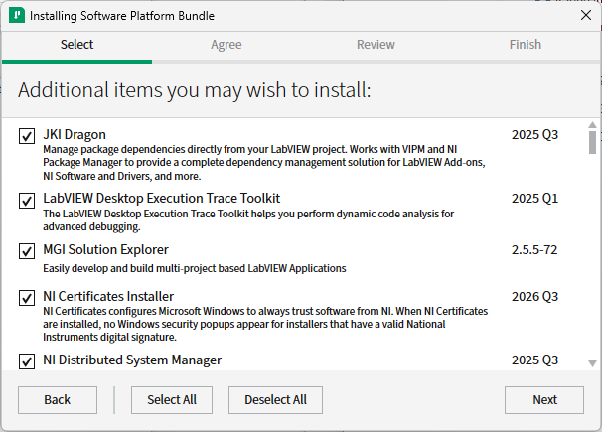Click the scrollbar up arrow
Viewport: 602px width, 432px height.
592,125
